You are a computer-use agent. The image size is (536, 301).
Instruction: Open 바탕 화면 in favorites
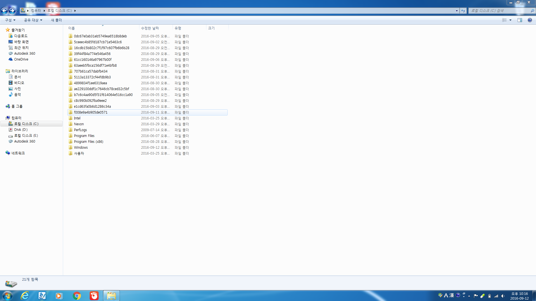(22, 42)
